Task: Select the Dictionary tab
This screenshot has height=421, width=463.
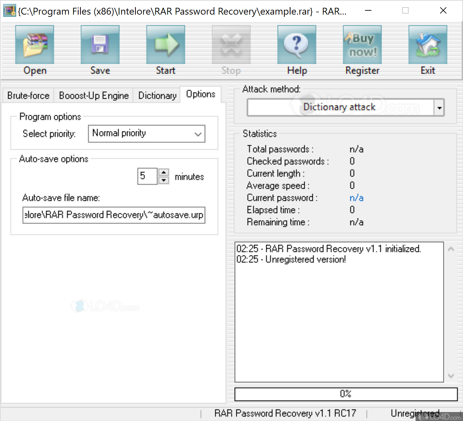Action: tap(157, 96)
